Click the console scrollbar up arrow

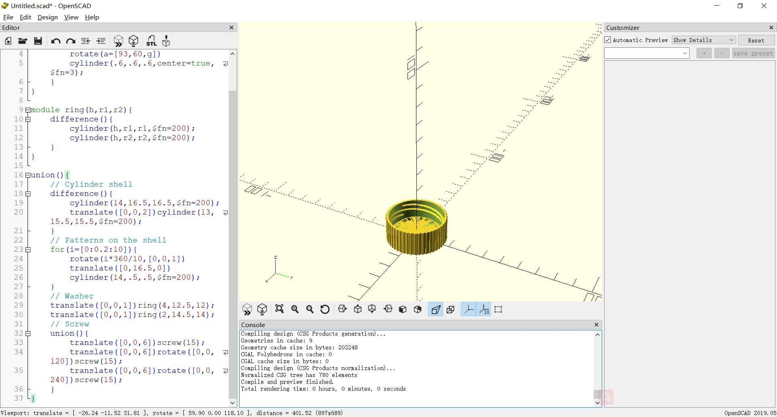(597, 334)
